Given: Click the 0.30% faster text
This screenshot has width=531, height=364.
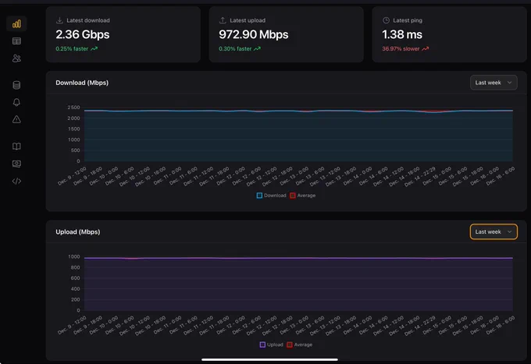Looking at the screenshot, I should pos(235,48).
